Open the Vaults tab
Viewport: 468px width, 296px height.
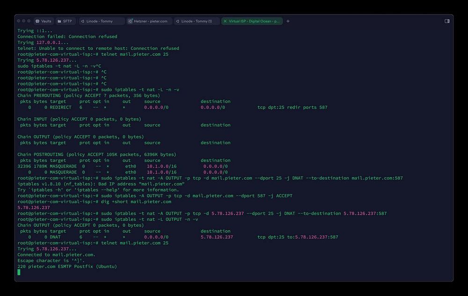tap(44, 21)
